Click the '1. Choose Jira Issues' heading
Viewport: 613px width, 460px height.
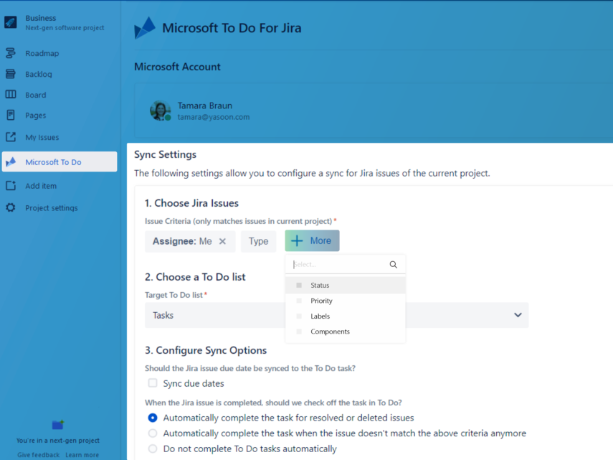(x=191, y=203)
